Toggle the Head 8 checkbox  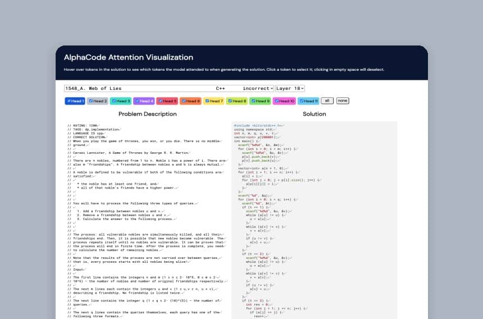(x=230, y=101)
